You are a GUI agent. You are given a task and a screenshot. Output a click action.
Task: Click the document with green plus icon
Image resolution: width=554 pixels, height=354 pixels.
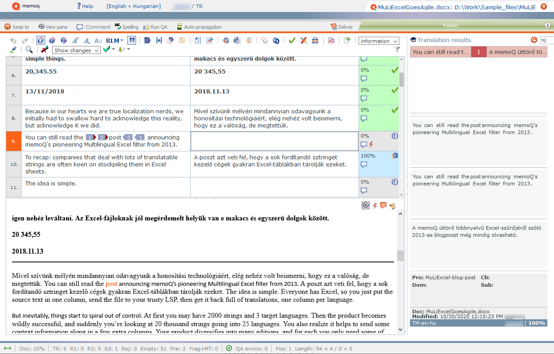click(347, 41)
